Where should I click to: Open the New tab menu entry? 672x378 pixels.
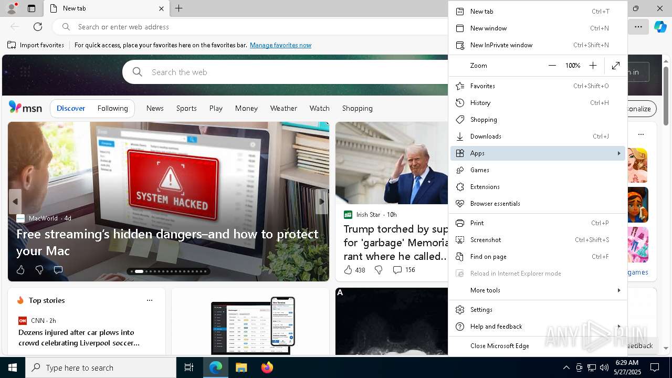click(x=538, y=12)
